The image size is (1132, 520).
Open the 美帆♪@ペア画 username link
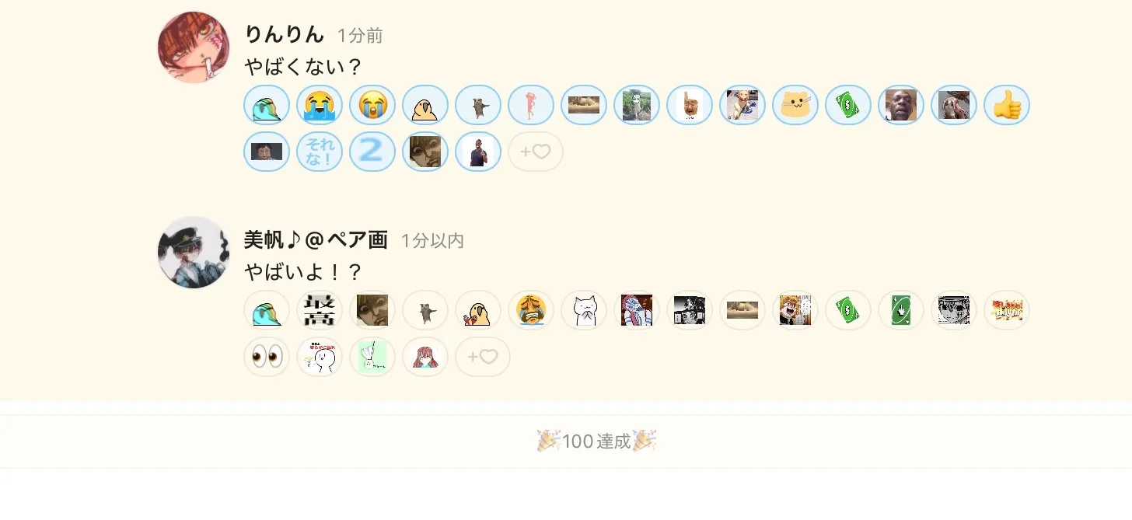coord(316,240)
